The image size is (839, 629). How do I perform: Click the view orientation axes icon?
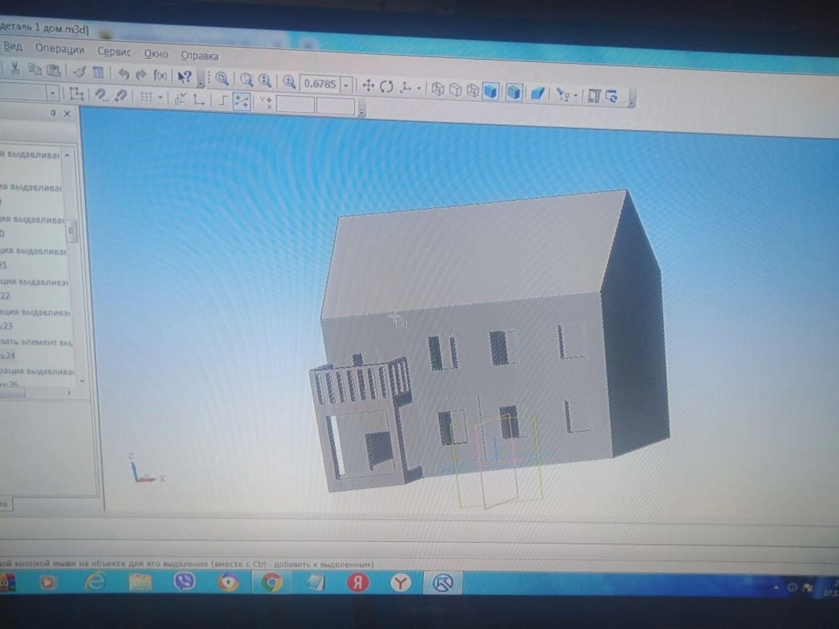click(406, 87)
